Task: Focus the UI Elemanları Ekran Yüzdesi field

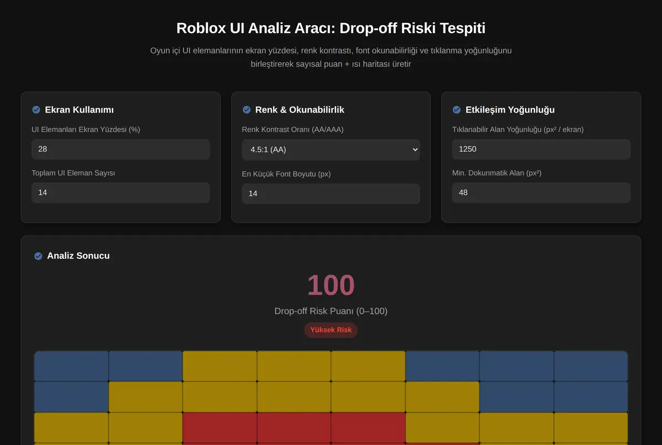Action: [121, 149]
